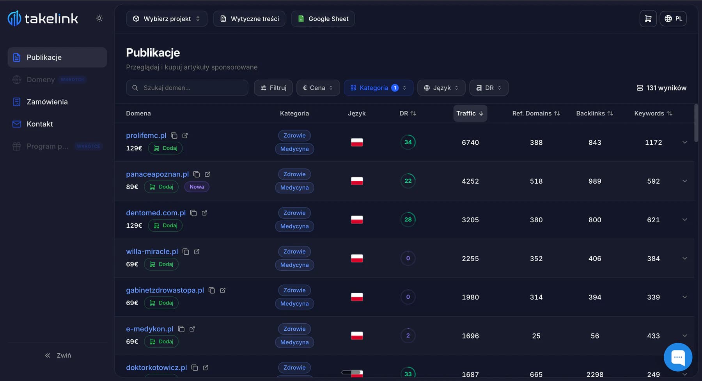702x381 pixels.
Task: Open the Wybierz projekt dropdown
Action: 167,19
